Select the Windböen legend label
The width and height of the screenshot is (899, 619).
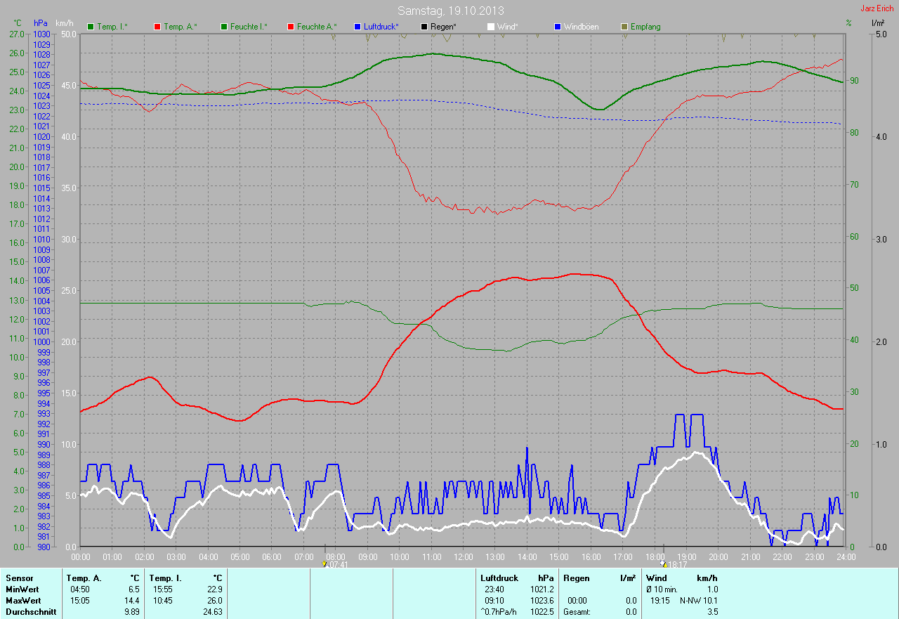click(x=582, y=27)
